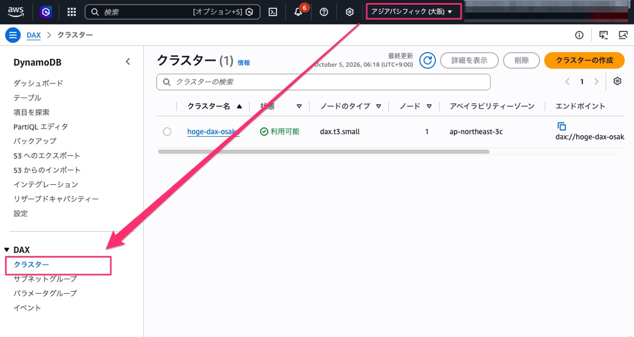This screenshot has height=337, width=634.
Task: Open the info panel icon at right
Action: (x=579, y=35)
